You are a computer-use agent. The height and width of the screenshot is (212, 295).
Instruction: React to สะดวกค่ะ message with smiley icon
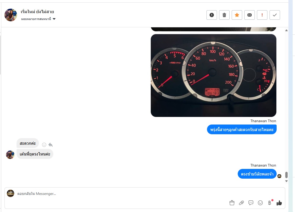click(x=44, y=145)
